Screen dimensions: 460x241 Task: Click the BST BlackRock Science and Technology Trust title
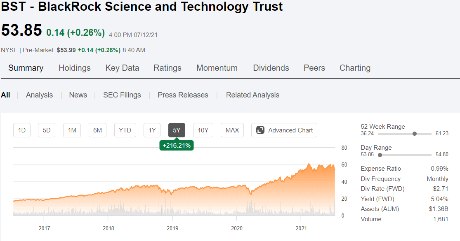tap(142, 7)
